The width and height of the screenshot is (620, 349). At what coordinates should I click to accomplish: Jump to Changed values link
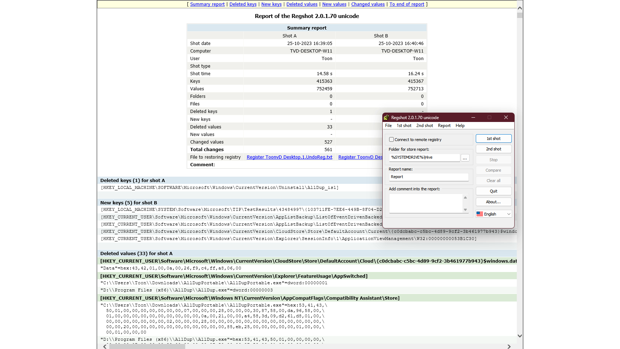tap(368, 4)
